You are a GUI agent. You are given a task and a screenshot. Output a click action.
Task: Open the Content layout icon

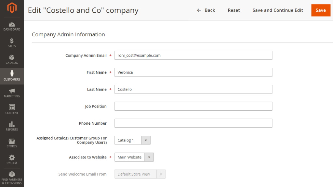coord(12,107)
